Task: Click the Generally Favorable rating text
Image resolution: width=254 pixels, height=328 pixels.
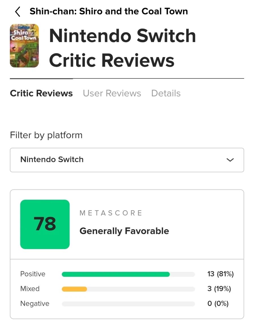Action: pos(124,231)
